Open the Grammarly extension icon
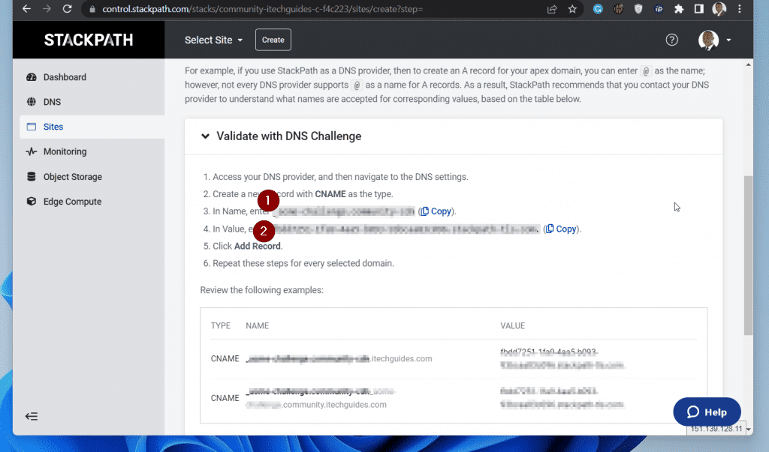 pyautogui.click(x=598, y=9)
